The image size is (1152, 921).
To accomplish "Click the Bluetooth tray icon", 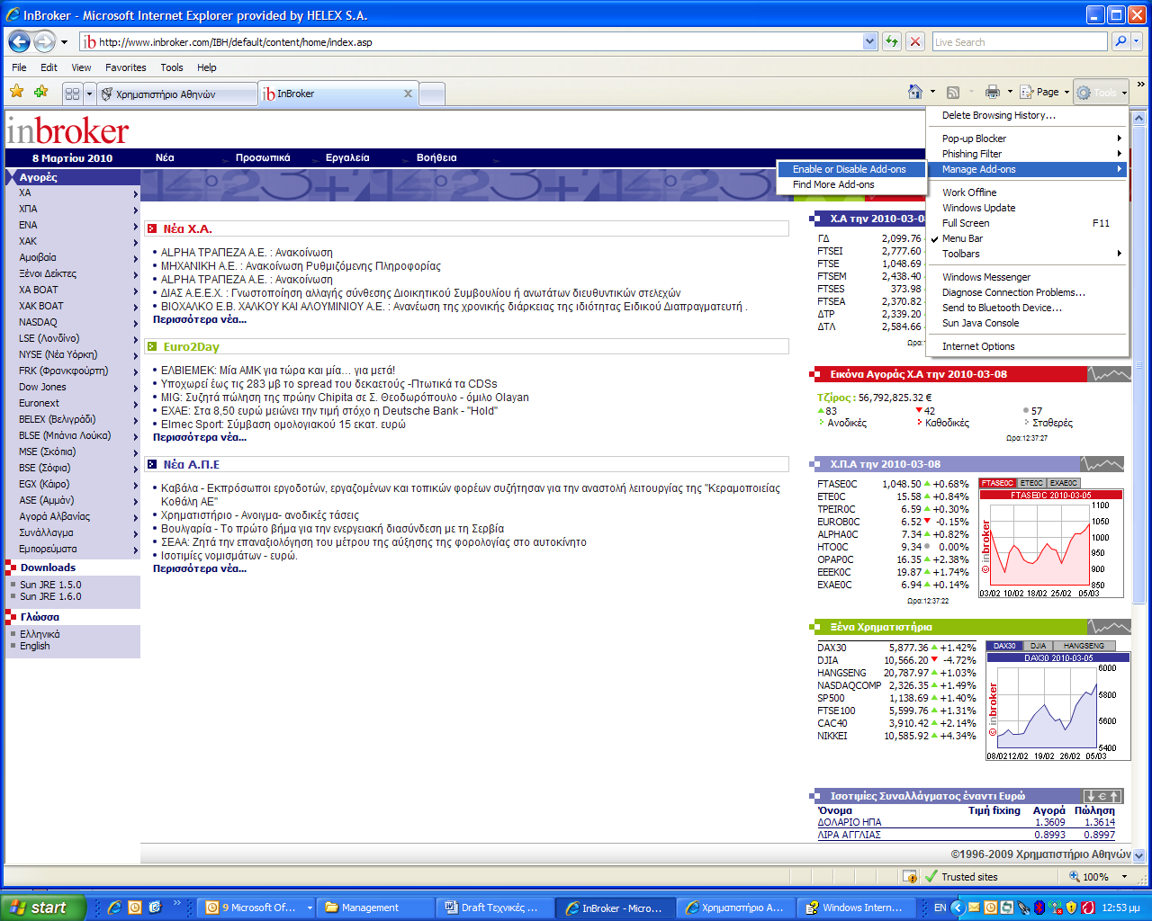I will click(1039, 908).
